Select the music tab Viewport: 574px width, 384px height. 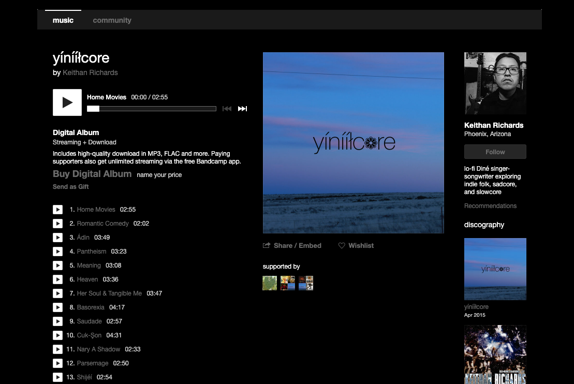click(63, 20)
